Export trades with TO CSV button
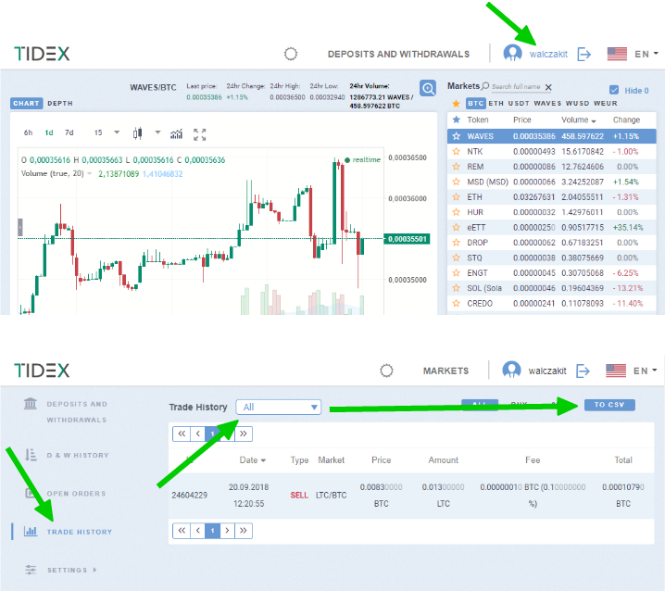Image resolution: width=665 pixels, height=591 pixels. [x=609, y=405]
